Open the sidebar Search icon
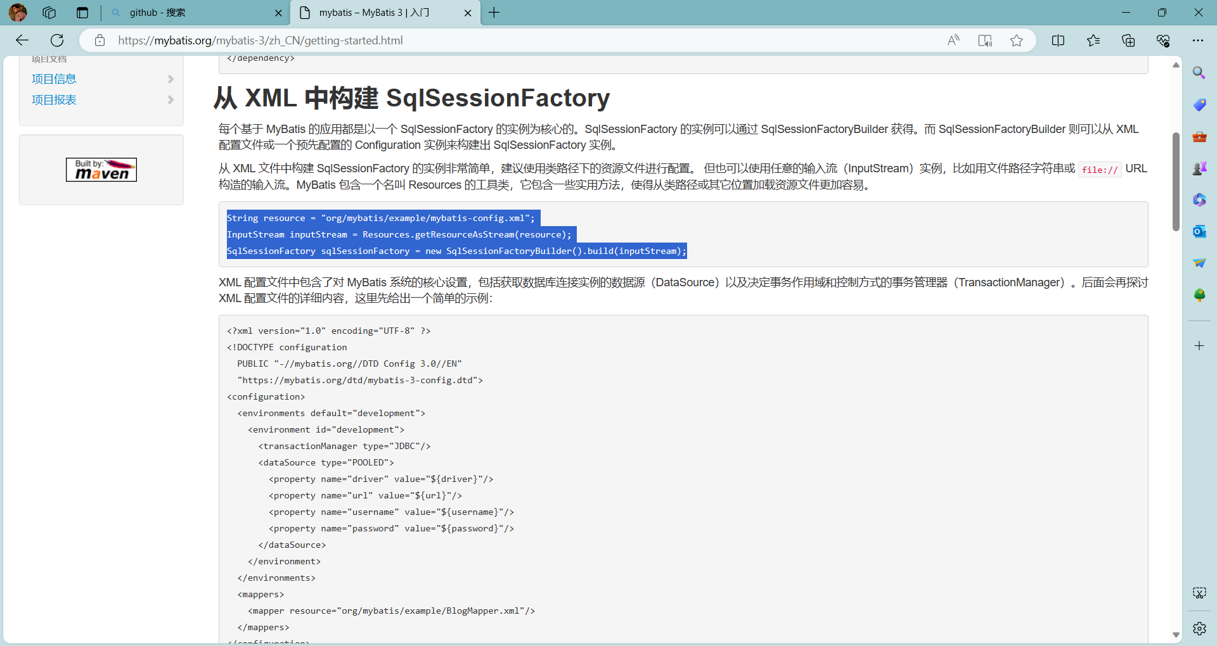Image resolution: width=1217 pixels, height=646 pixels. tap(1199, 73)
